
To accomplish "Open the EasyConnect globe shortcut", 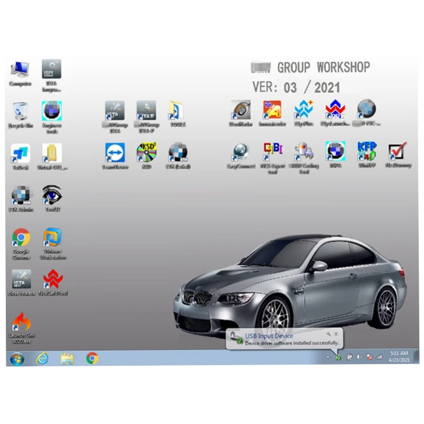I will (x=241, y=155).
